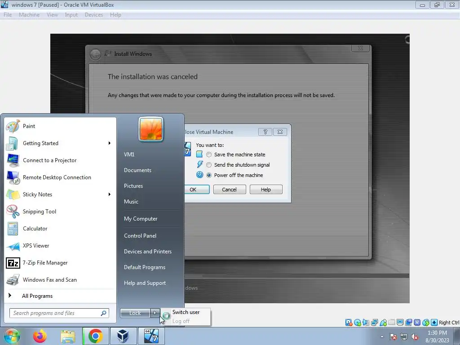Click the mouse integration status icon
Viewport: 460px width, 345px height.
click(x=426, y=323)
